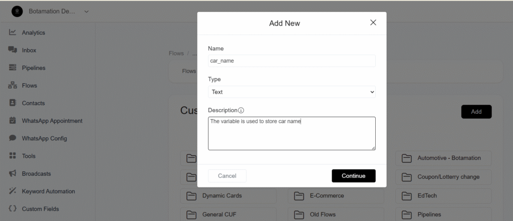Open the Analytics chart icon in sidebar

point(13,32)
